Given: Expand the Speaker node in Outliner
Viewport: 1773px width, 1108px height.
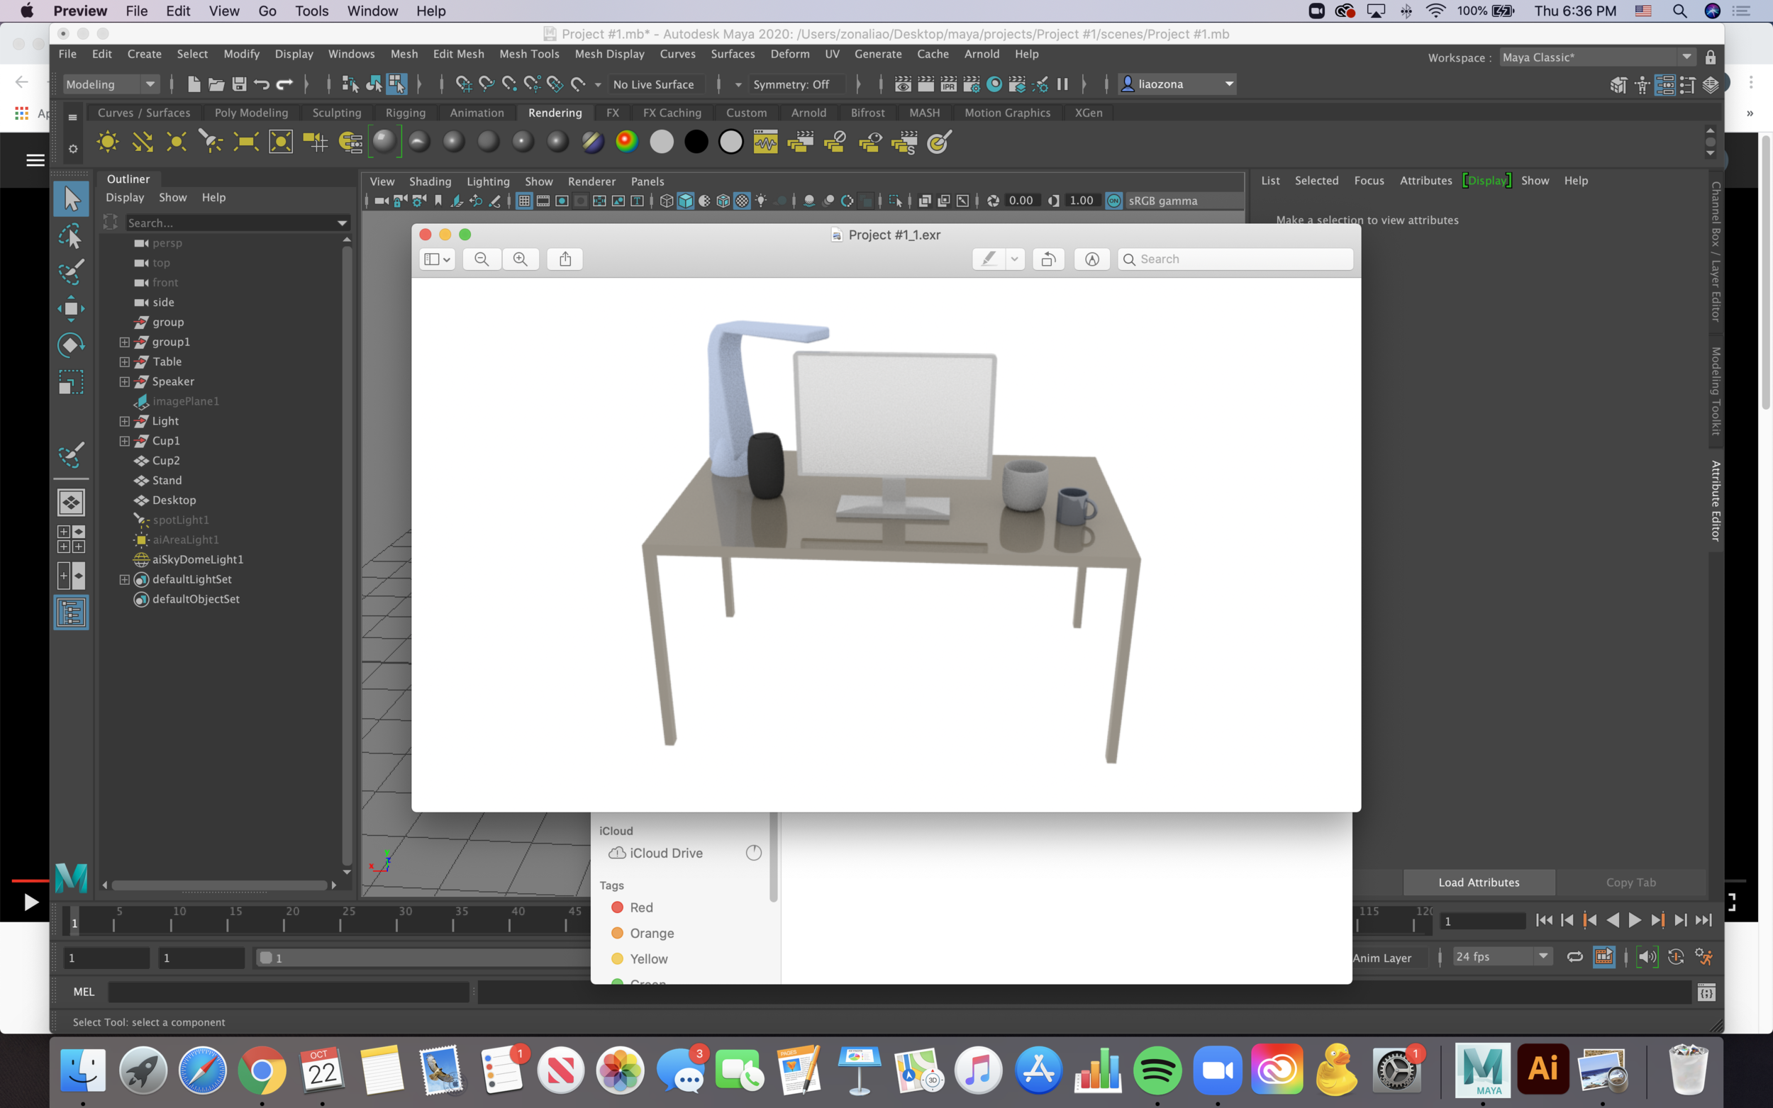Looking at the screenshot, I should tap(125, 382).
